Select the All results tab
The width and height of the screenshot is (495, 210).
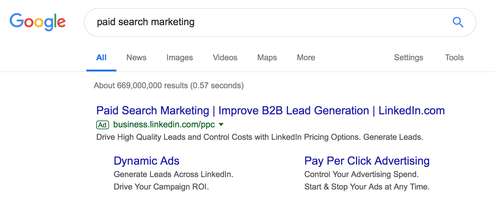pyautogui.click(x=101, y=57)
